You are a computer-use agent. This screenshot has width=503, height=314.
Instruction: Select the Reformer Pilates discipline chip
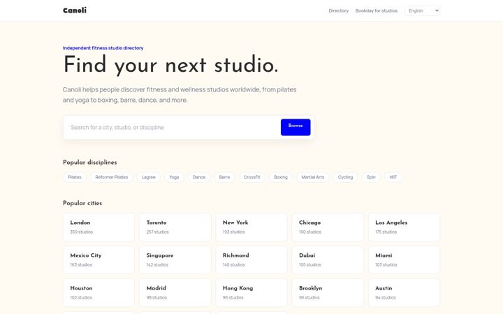pyautogui.click(x=112, y=177)
